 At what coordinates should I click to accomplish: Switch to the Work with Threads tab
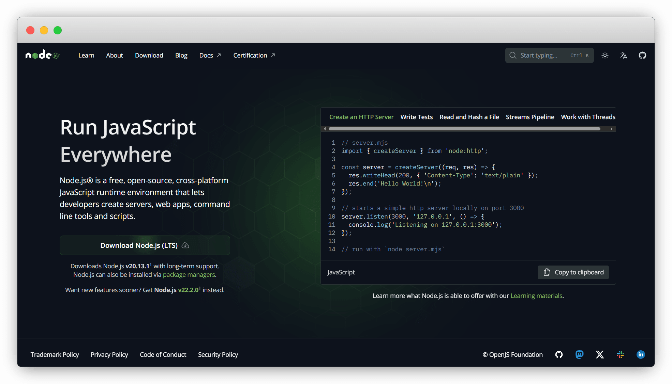click(588, 117)
